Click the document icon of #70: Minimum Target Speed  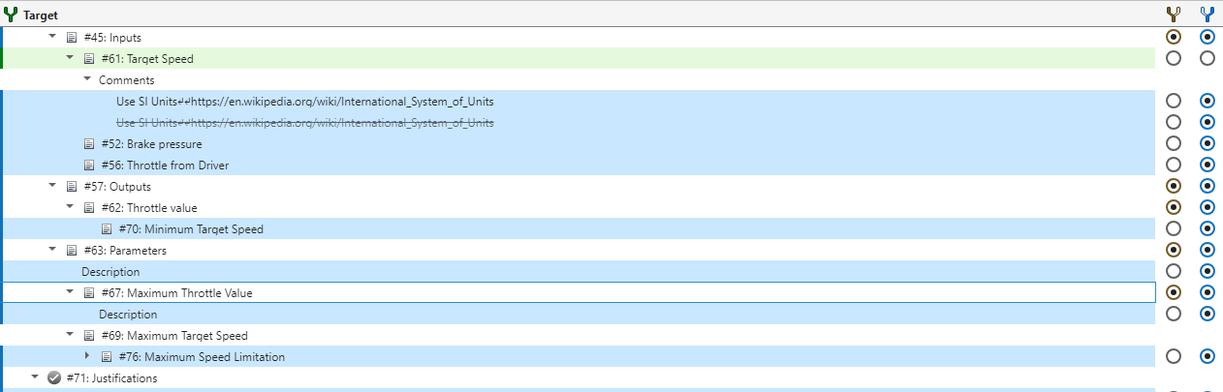pyautogui.click(x=106, y=229)
